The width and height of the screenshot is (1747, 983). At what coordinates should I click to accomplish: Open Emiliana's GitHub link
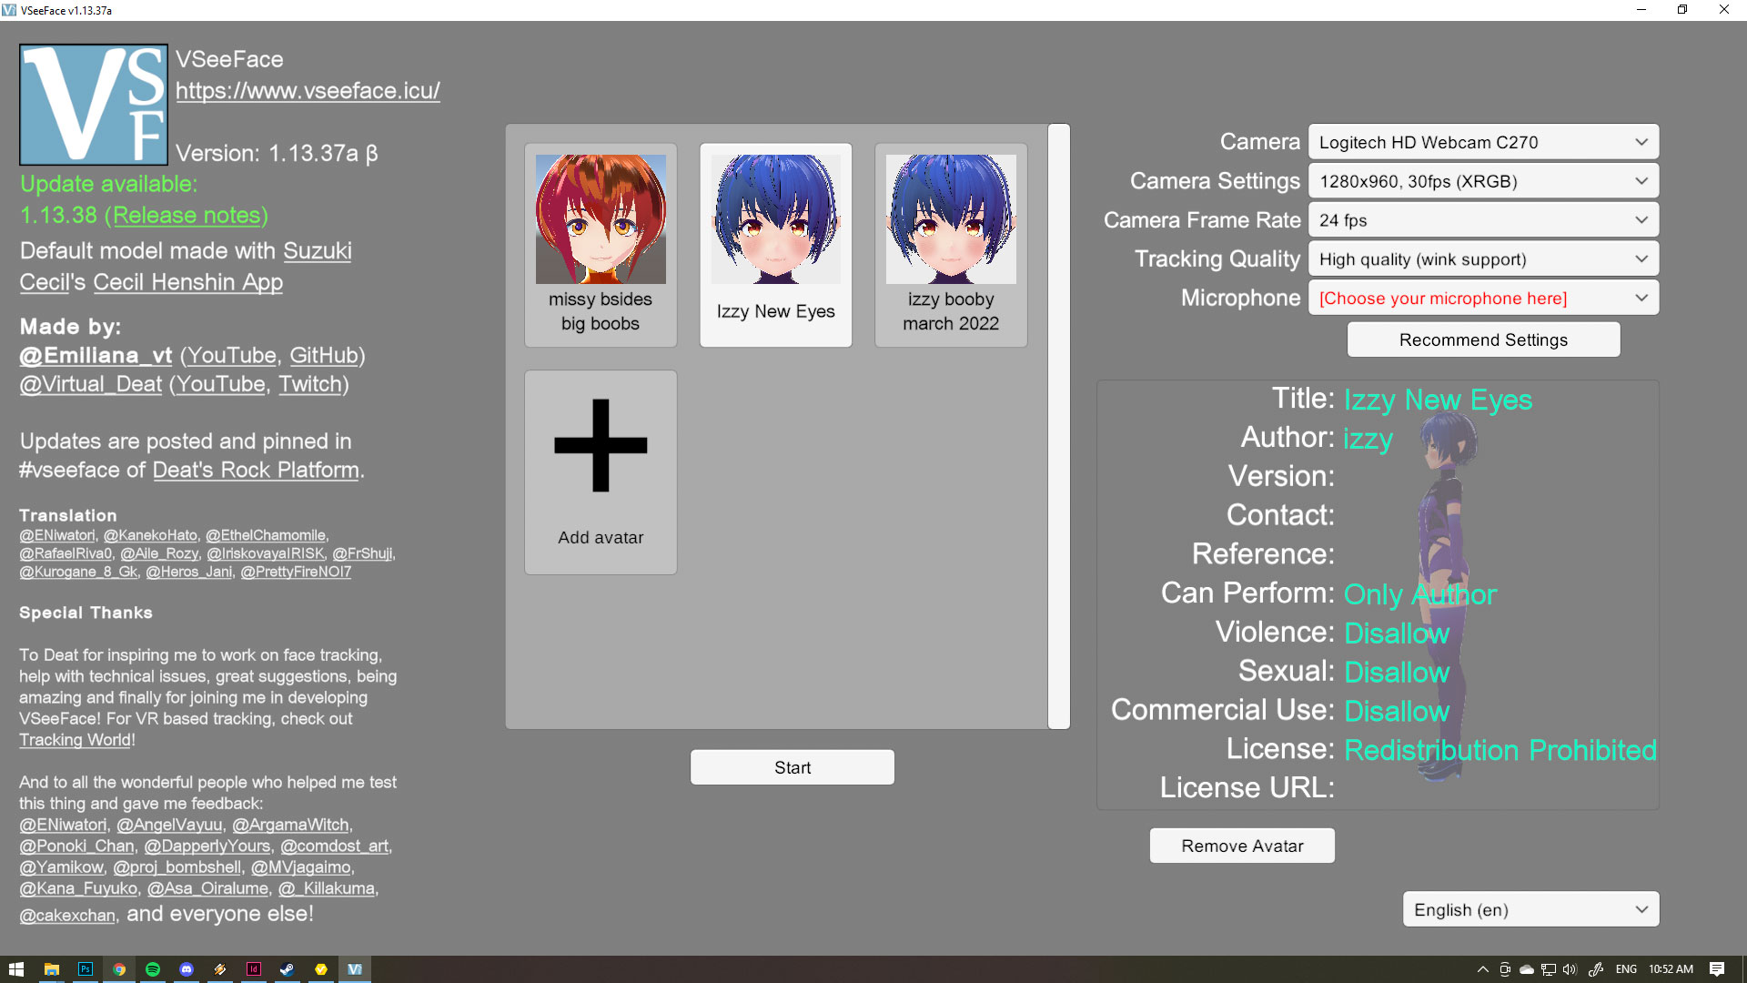[324, 356]
